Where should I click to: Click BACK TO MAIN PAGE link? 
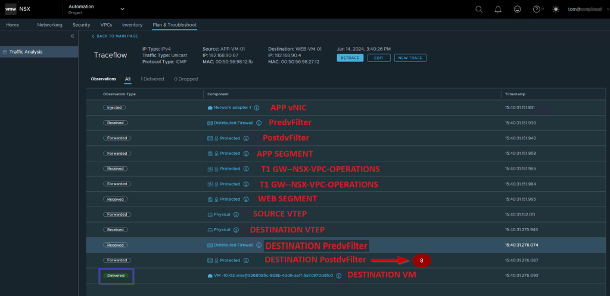click(x=116, y=36)
